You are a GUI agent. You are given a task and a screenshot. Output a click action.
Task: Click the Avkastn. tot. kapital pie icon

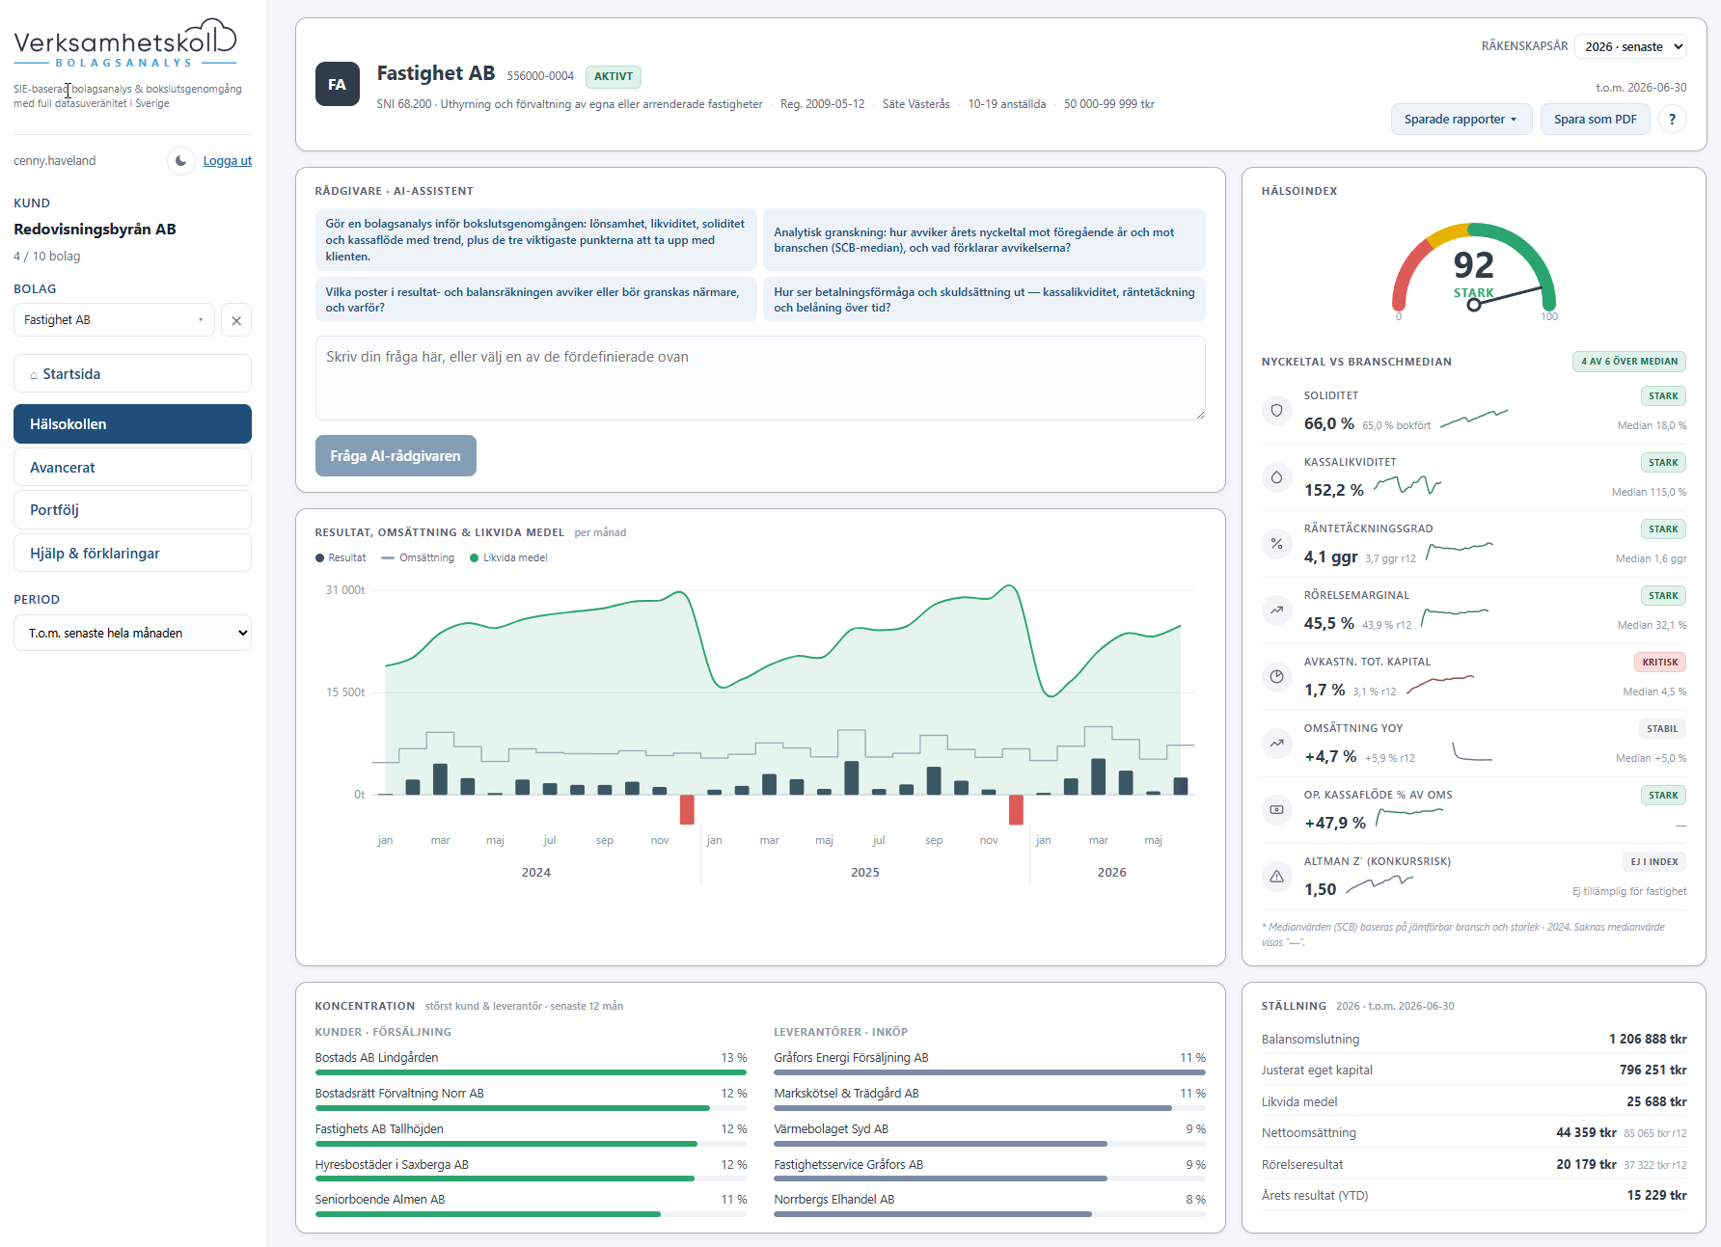pyautogui.click(x=1276, y=677)
